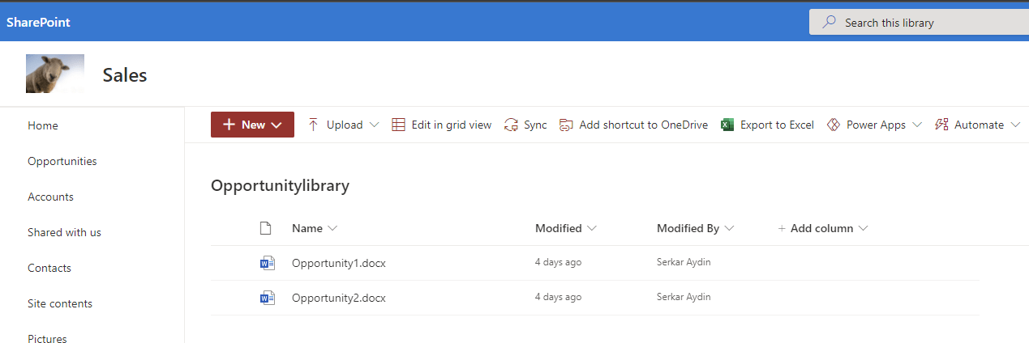
Task: Click the Power Apps icon
Action: click(x=833, y=125)
